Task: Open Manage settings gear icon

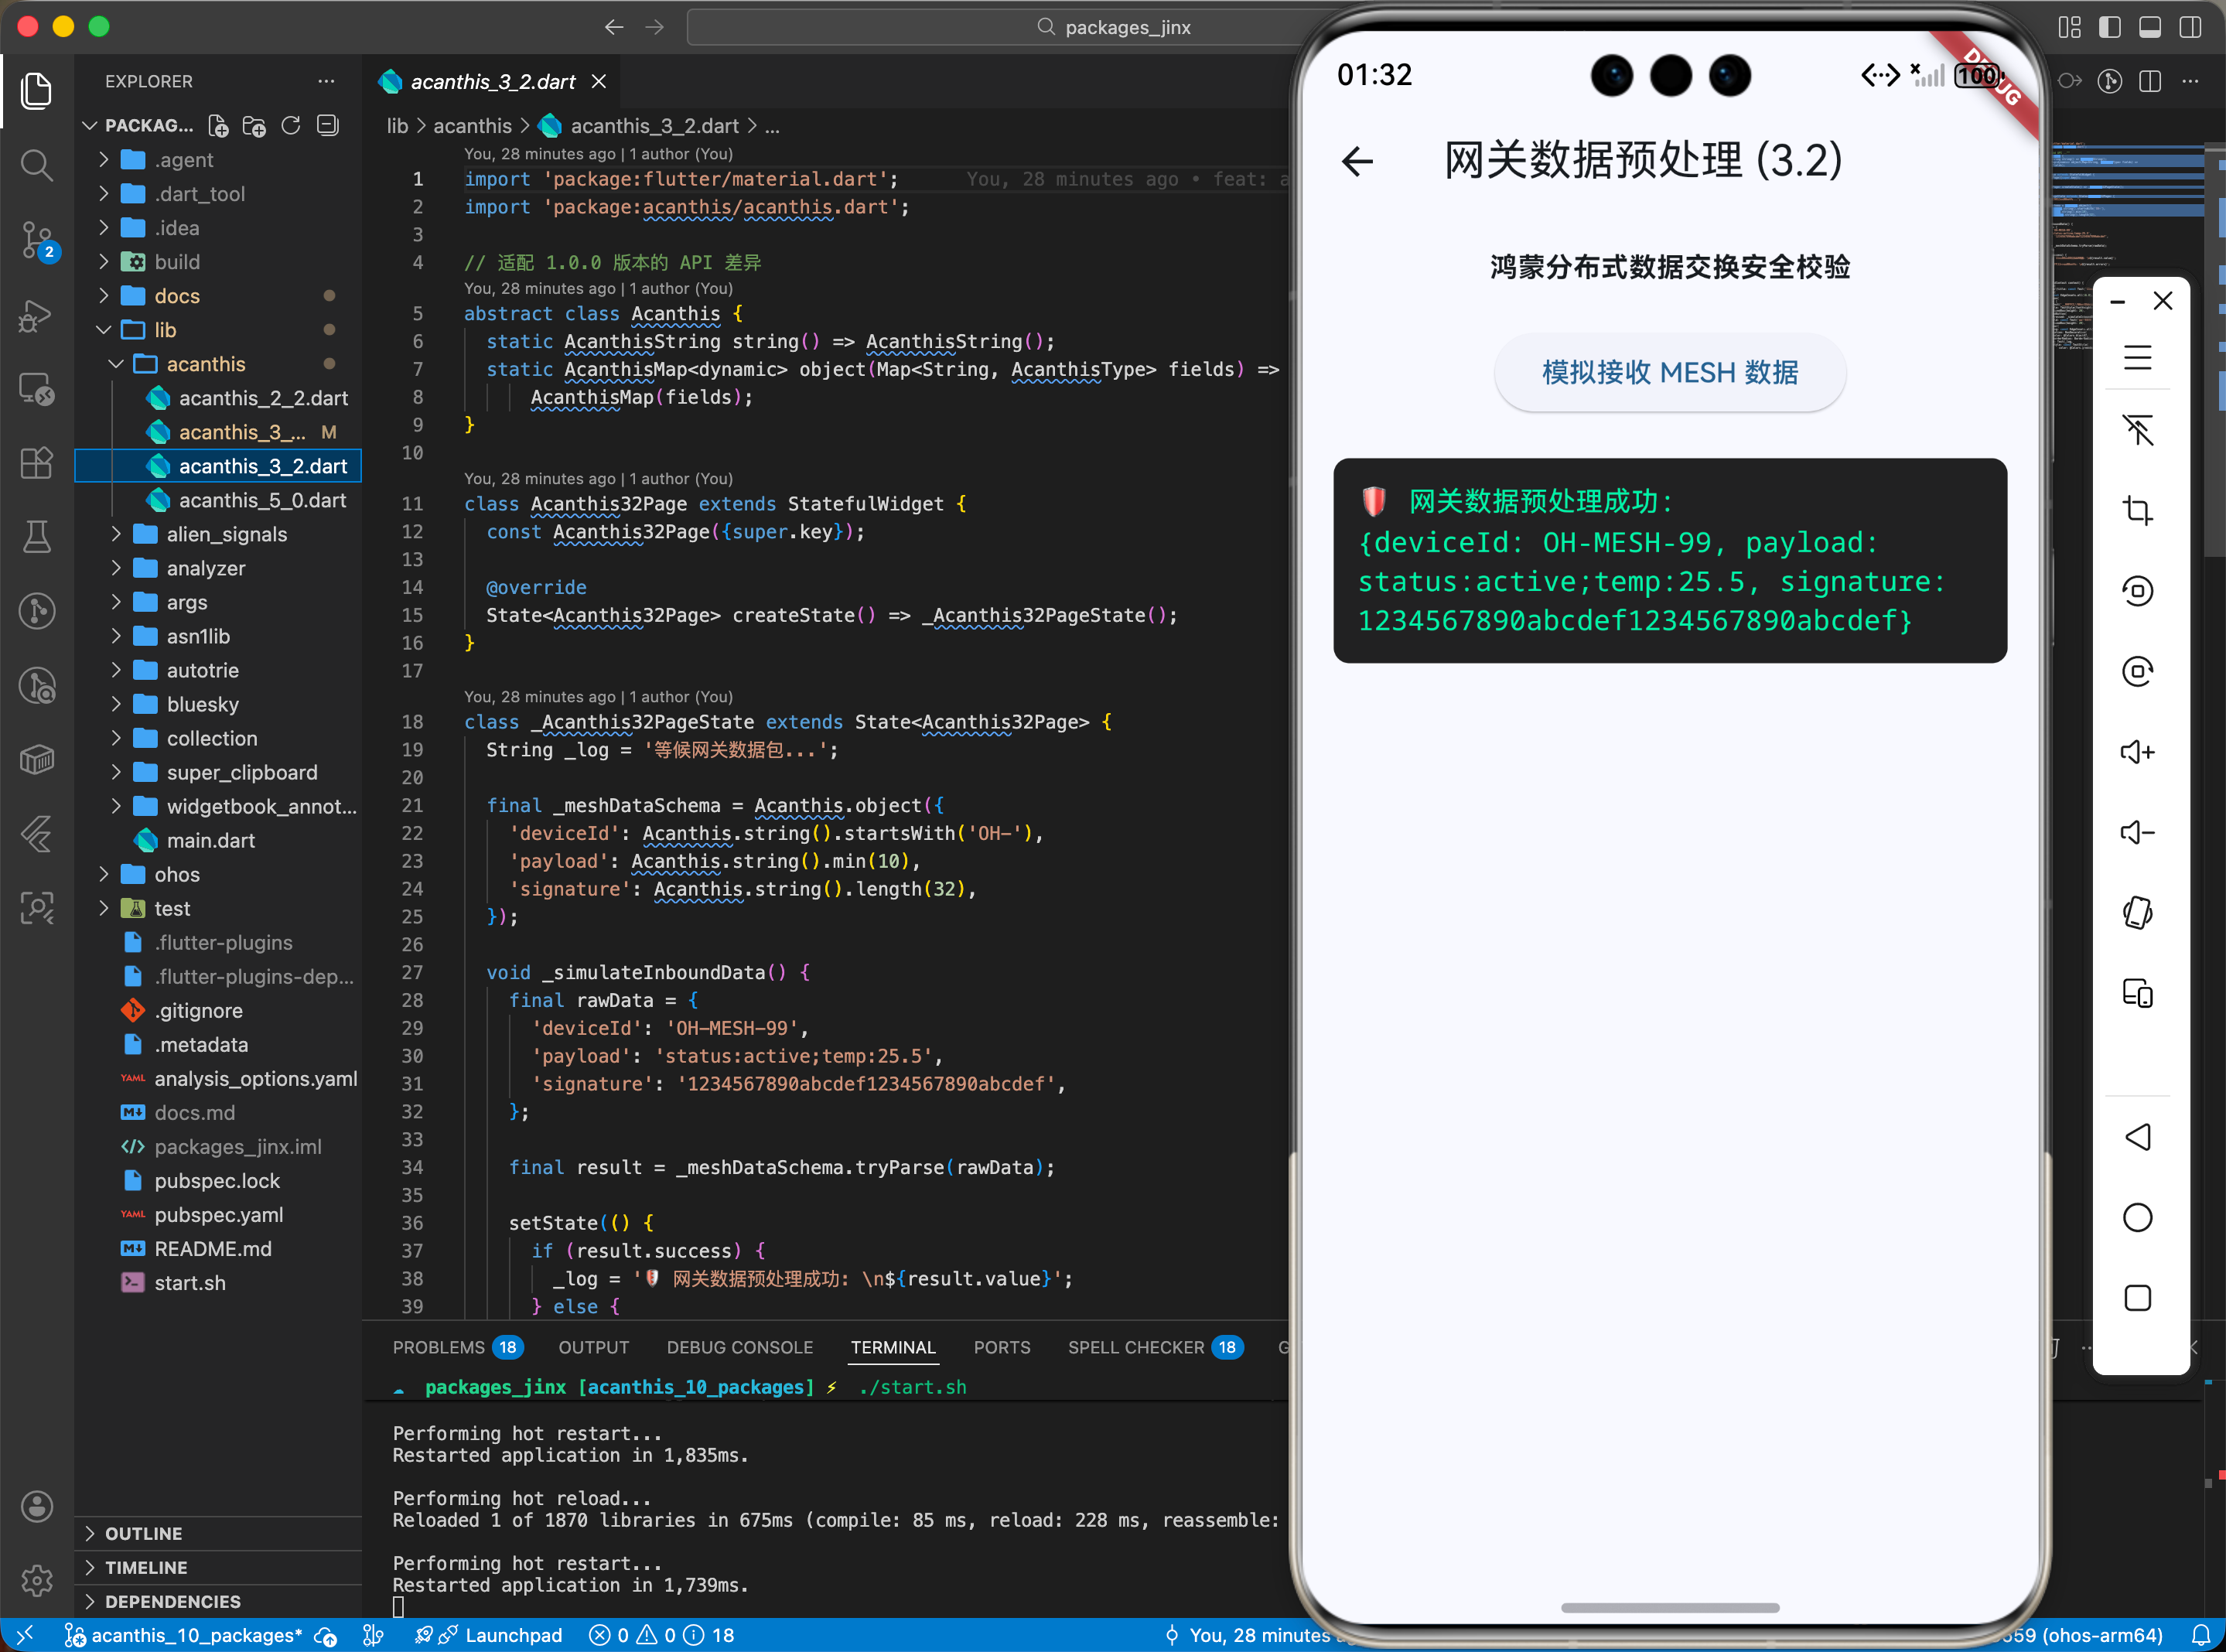Action: point(37,1580)
